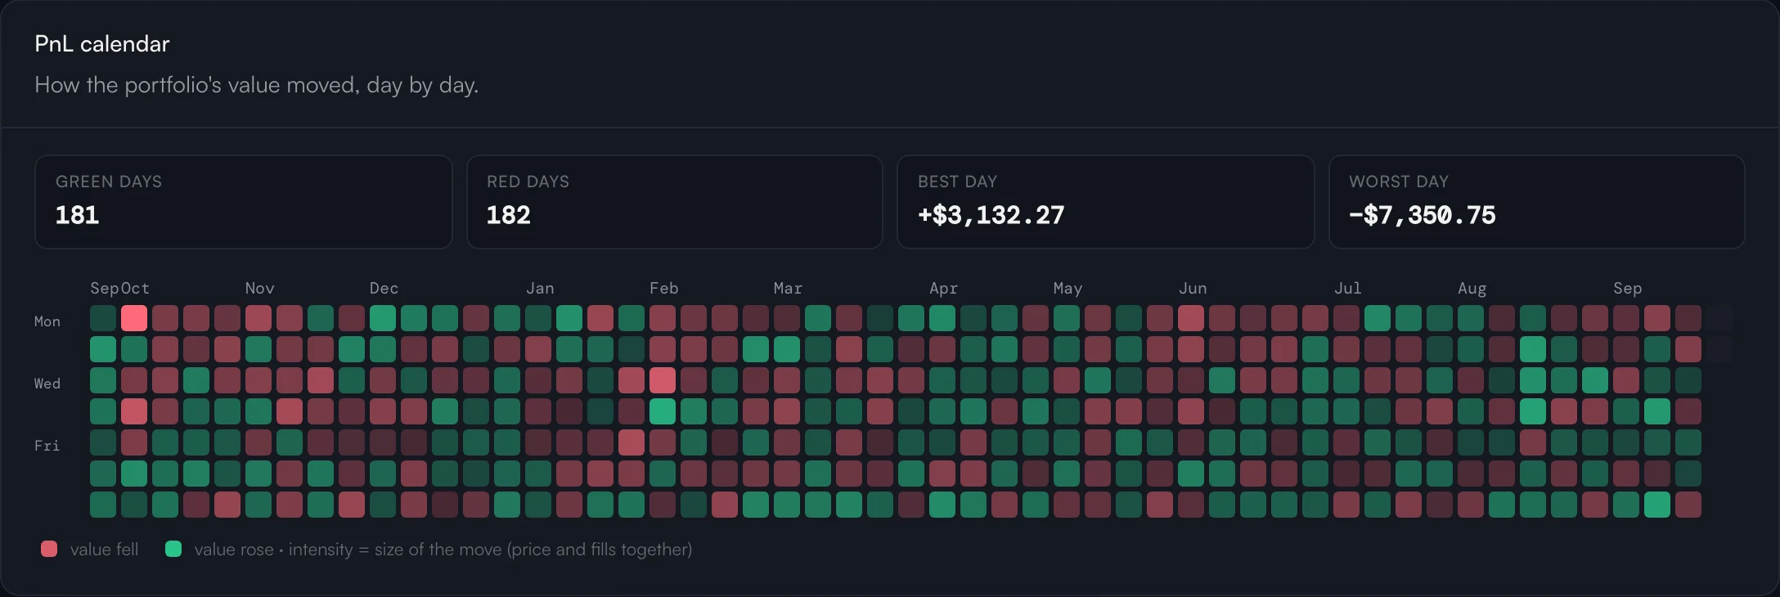This screenshot has width=1780, height=597.
Task: Click the 'WORST DAY' card label
Action: pos(1399,182)
